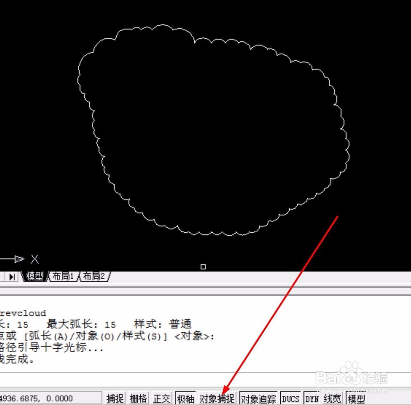Viewport: 411px width, 405px height.
Task: Switch to the 布局2 layout tab
Action: click(x=95, y=276)
